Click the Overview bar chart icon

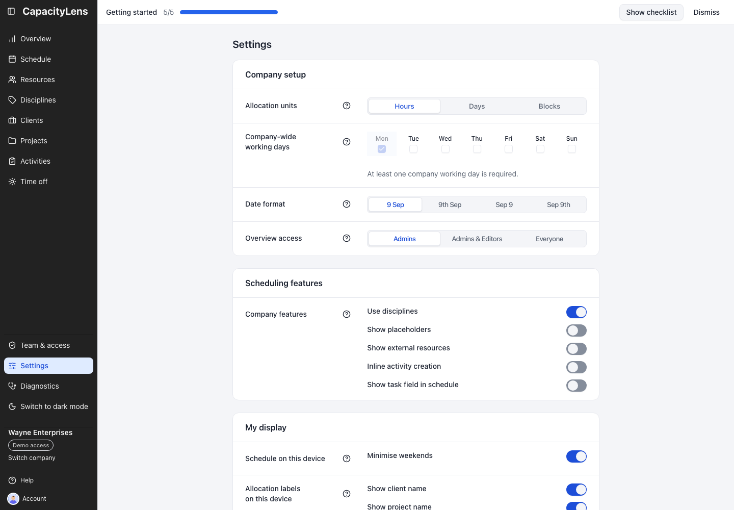tap(12, 39)
